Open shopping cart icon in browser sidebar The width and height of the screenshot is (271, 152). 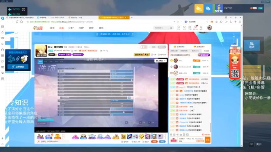[2, 73]
